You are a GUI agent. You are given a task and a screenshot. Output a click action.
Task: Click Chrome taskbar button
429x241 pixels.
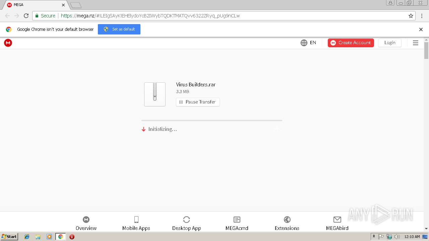tap(61, 237)
